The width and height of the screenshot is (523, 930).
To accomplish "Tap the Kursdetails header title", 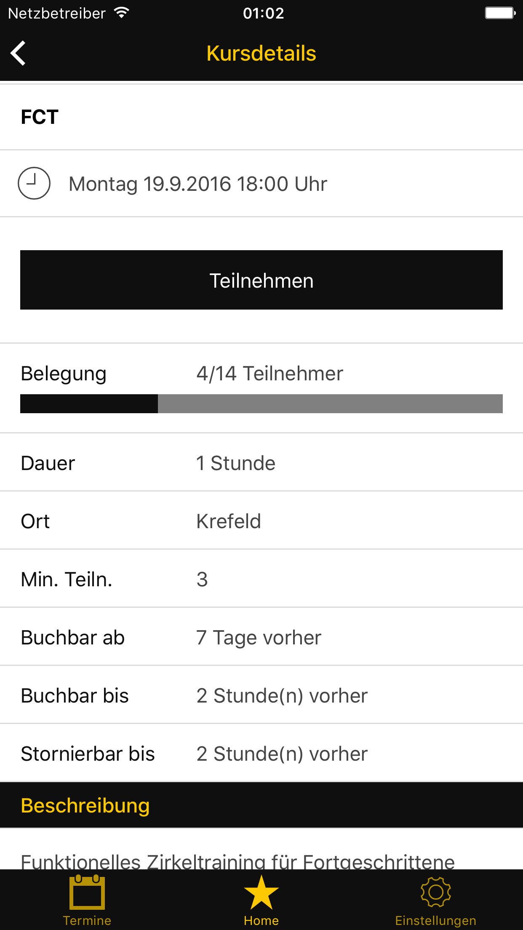I will pos(261,53).
